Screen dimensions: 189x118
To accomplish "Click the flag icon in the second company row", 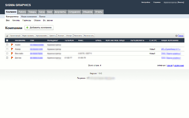I will pos(12,49).
